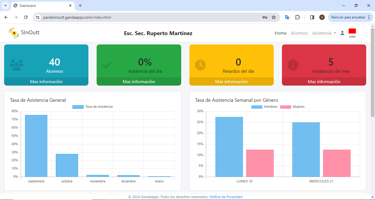
Task: Bookmark page with the star icon
Action: (x=274, y=17)
